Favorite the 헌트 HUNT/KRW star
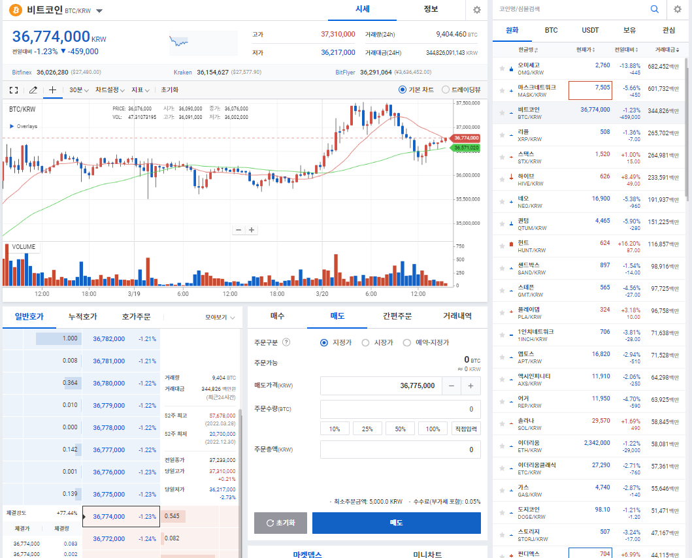The image size is (692, 558). point(502,246)
